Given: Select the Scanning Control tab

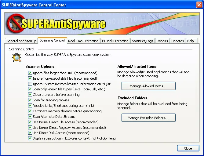Looking at the screenshot, I should [52, 40].
